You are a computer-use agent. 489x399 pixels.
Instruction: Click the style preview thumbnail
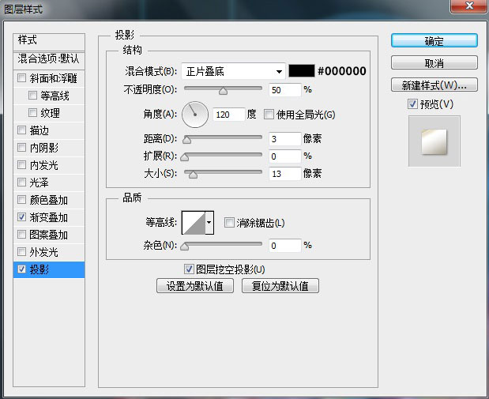[x=434, y=141]
